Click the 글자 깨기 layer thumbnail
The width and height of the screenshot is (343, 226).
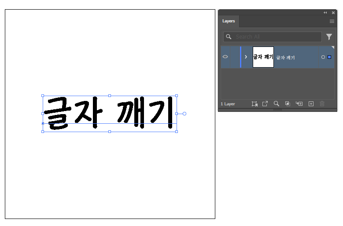point(263,57)
